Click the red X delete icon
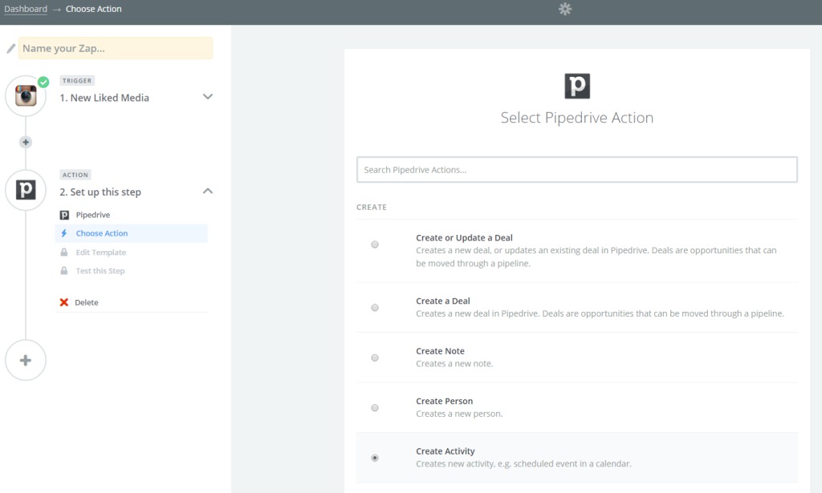This screenshot has width=822, height=493. [64, 302]
